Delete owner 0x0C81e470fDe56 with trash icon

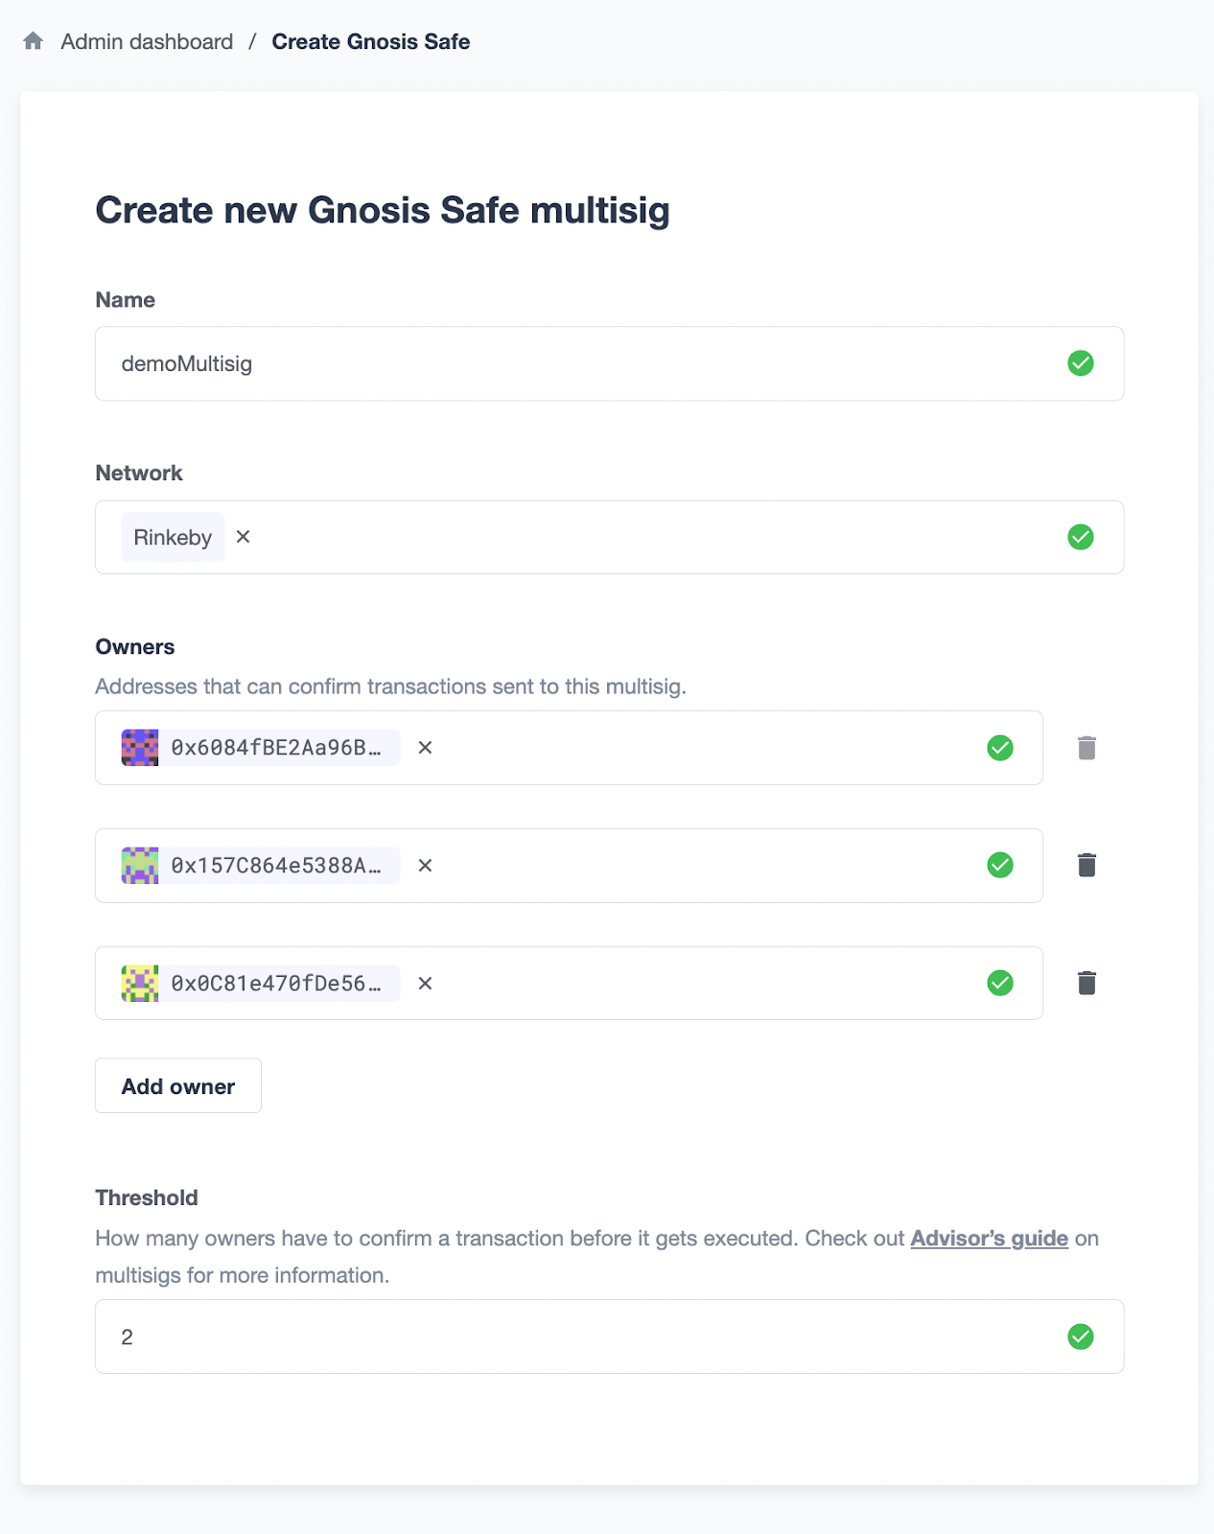pos(1086,983)
